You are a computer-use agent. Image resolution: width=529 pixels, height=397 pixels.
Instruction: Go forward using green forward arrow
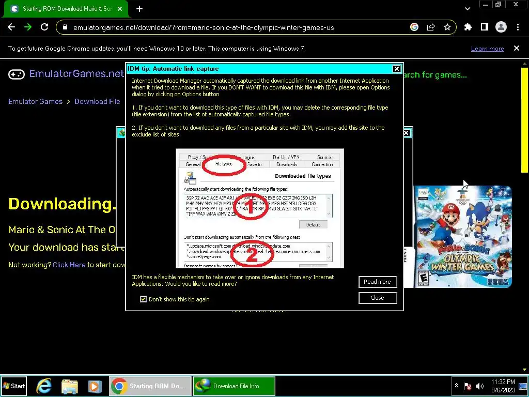tap(28, 27)
